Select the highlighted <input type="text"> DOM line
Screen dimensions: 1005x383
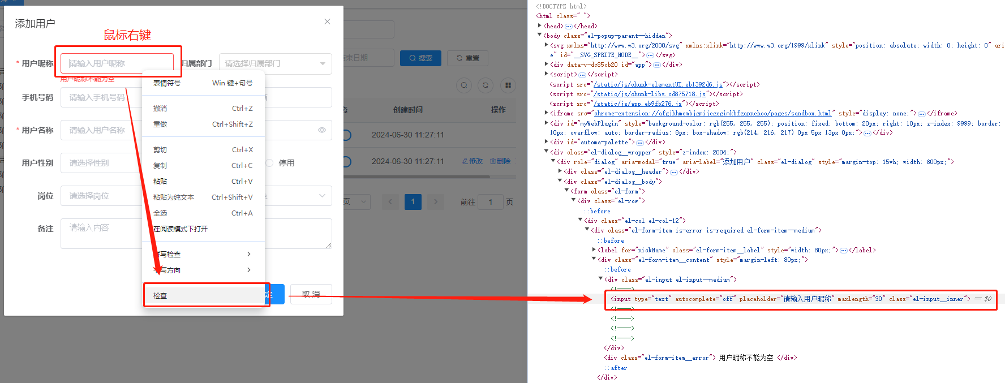tap(791, 299)
